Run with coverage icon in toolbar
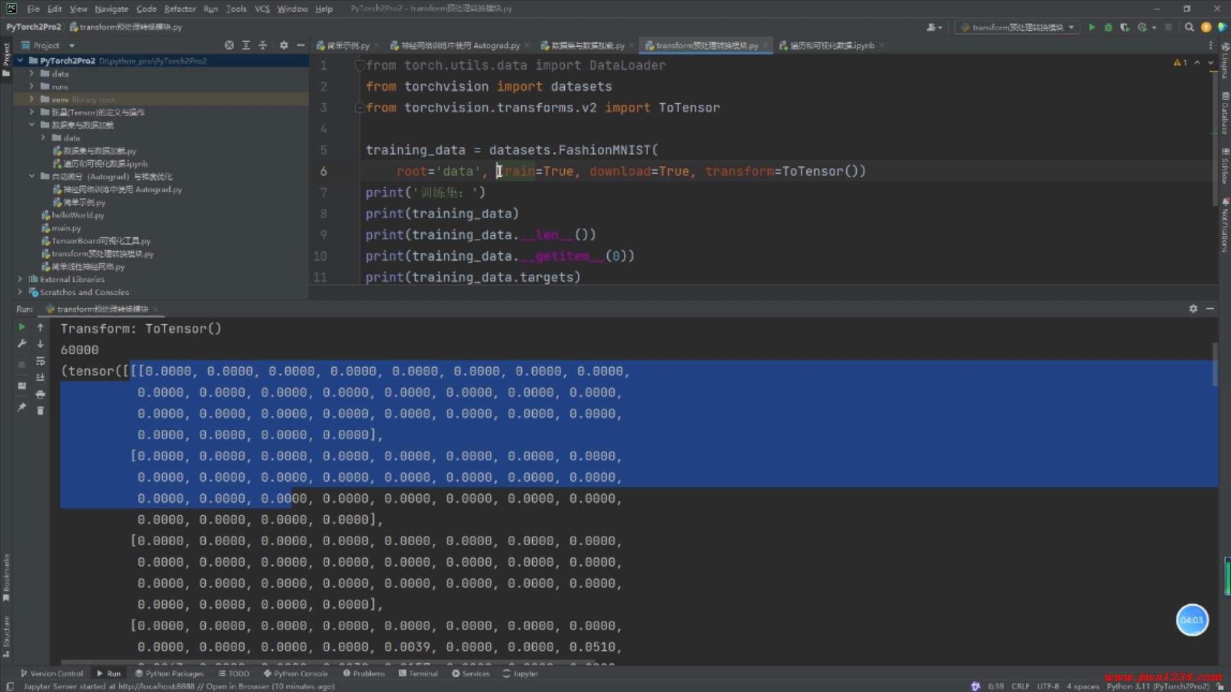 coord(1125,28)
